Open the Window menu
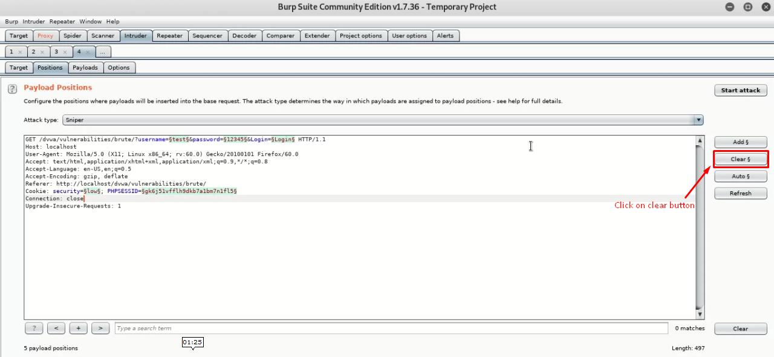 90,21
